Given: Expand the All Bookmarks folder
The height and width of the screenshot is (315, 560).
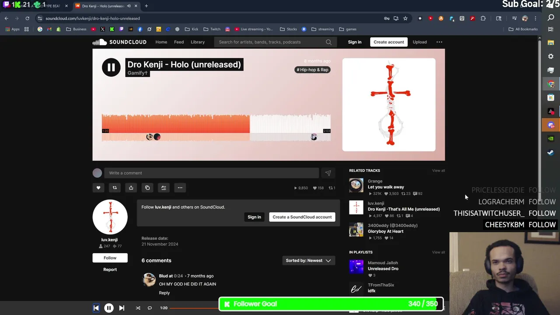Looking at the screenshot, I should (x=523, y=29).
